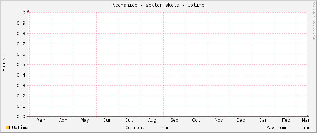This screenshot has height=133, width=317.
Task: Click the '0.1' y-axis value
Action: tap(21, 106)
